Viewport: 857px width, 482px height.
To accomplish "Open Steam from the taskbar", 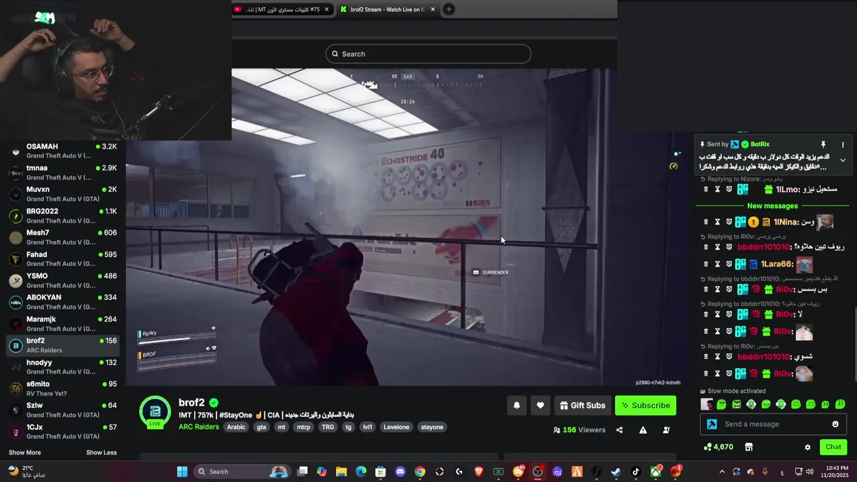I will coord(616,472).
